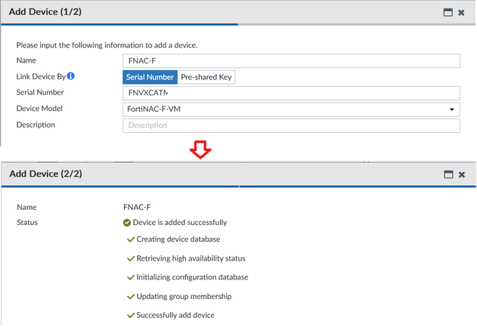Click the Updating group membership checkmark
Viewport: 477px width, 330px height.
131,296
